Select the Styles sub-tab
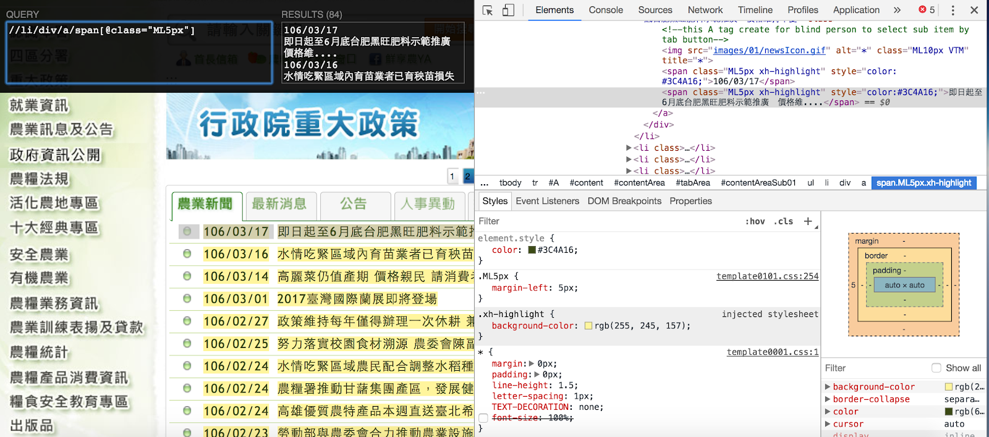 (494, 201)
